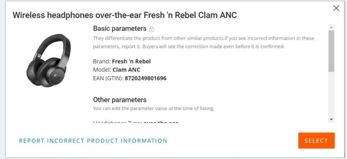The width and height of the screenshot is (347, 159).
Task: Click the Other parameters heading
Action: click(120, 100)
